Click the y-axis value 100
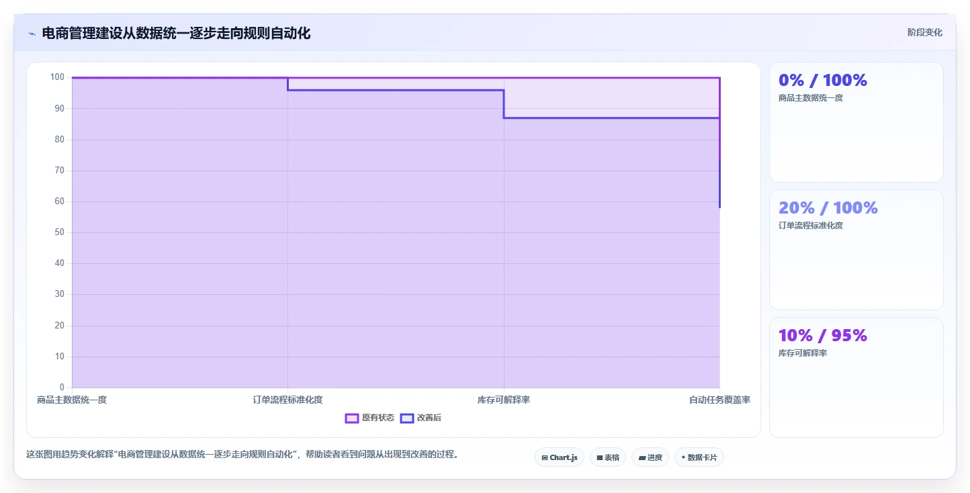This screenshot has height=493, width=970. tap(57, 77)
